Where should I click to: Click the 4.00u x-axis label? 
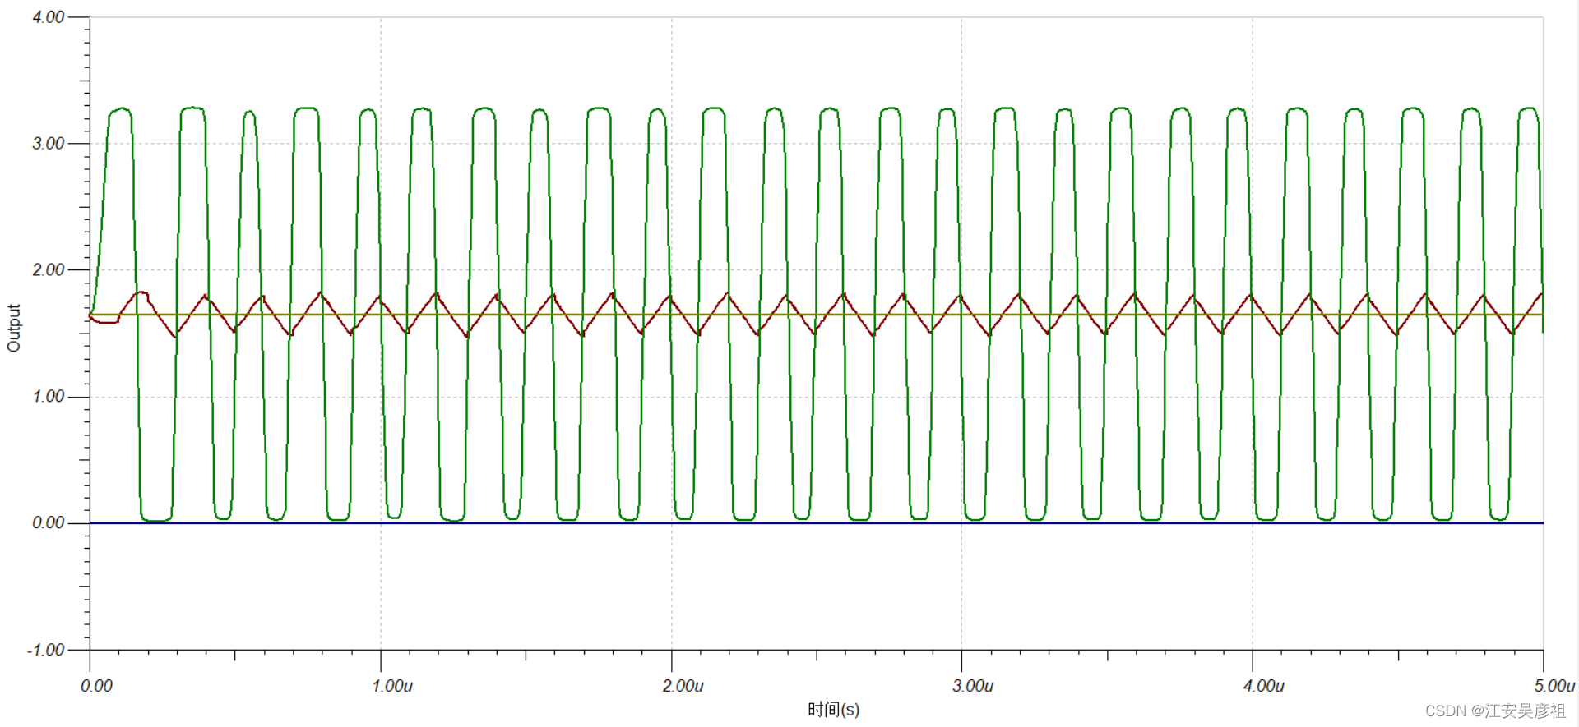pyautogui.click(x=1264, y=686)
